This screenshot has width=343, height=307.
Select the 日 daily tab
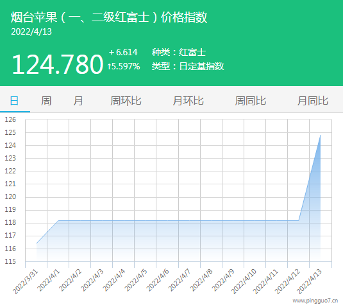click(15, 101)
